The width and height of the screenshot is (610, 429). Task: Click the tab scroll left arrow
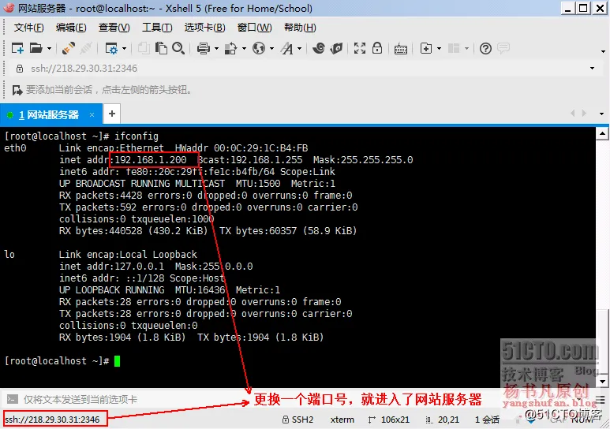pos(573,114)
